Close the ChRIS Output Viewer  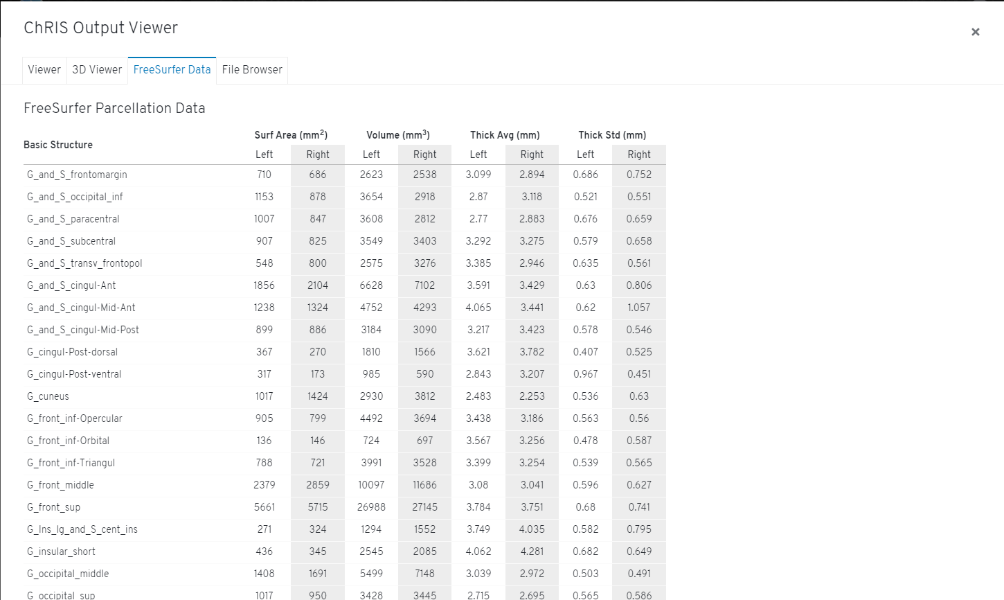tap(975, 32)
